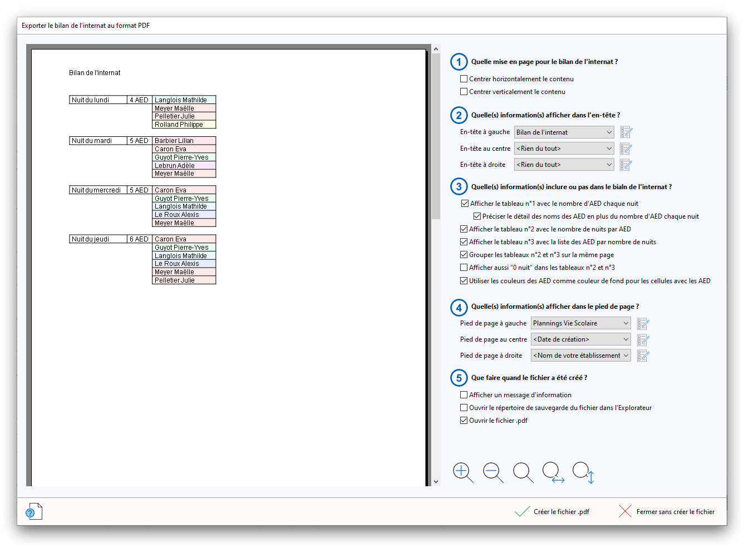Viewport: 744px width, 548px height.
Task: Fit preview to page width icon
Action: click(553, 472)
